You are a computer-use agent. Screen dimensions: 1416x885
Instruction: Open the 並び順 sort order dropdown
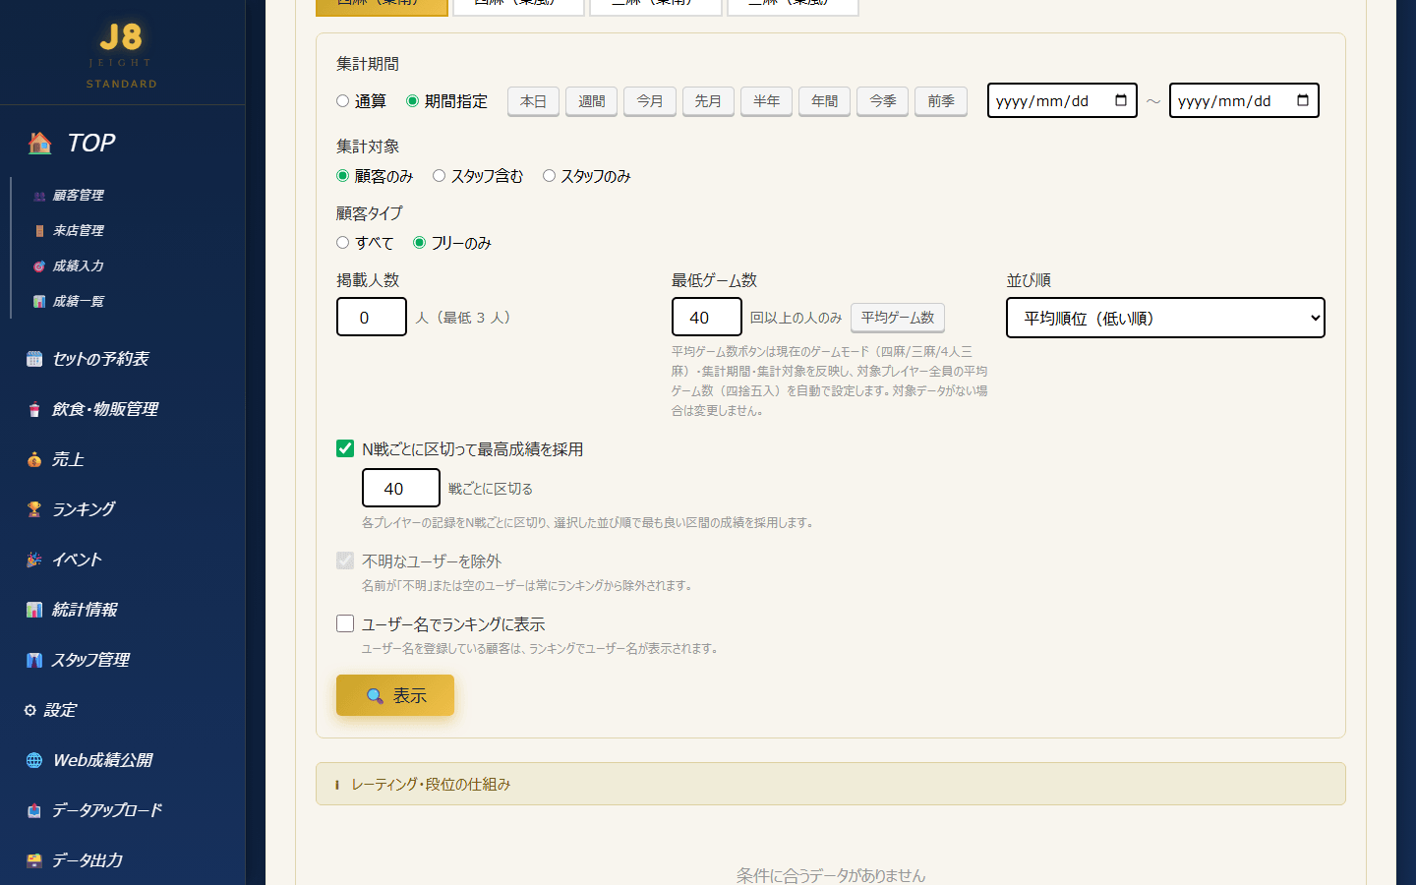pos(1165,318)
